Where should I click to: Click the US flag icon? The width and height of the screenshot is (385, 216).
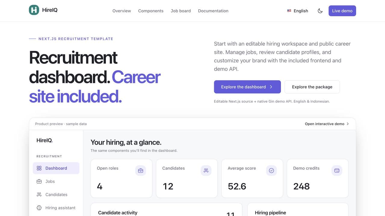[x=289, y=11]
